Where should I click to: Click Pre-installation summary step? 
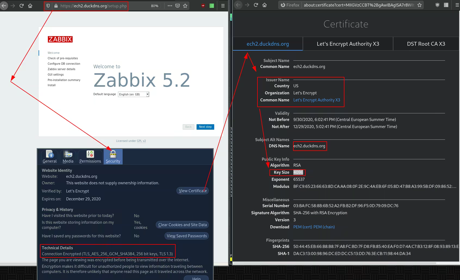[x=64, y=80]
